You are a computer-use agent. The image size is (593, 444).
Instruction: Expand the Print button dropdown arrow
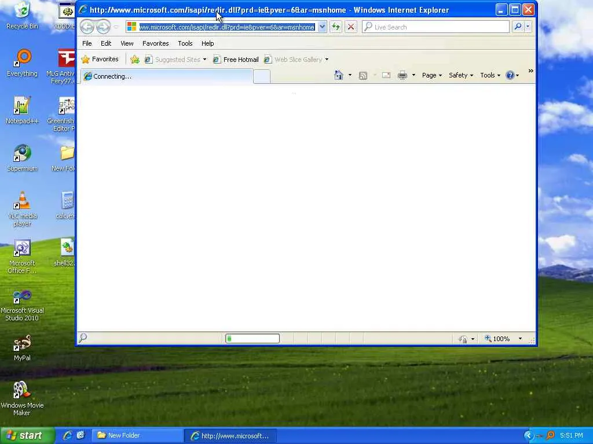coord(413,75)
